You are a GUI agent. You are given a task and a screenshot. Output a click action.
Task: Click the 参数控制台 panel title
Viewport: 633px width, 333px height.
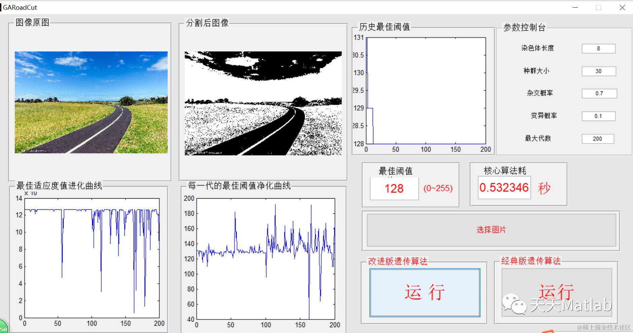click(x=524, y=28)
